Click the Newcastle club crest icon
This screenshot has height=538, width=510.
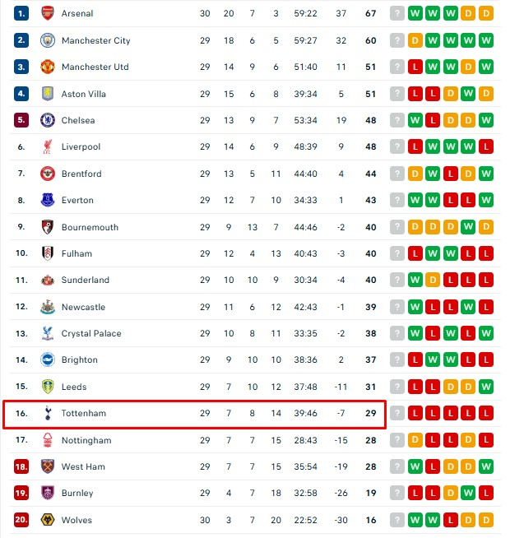(48, 307)
